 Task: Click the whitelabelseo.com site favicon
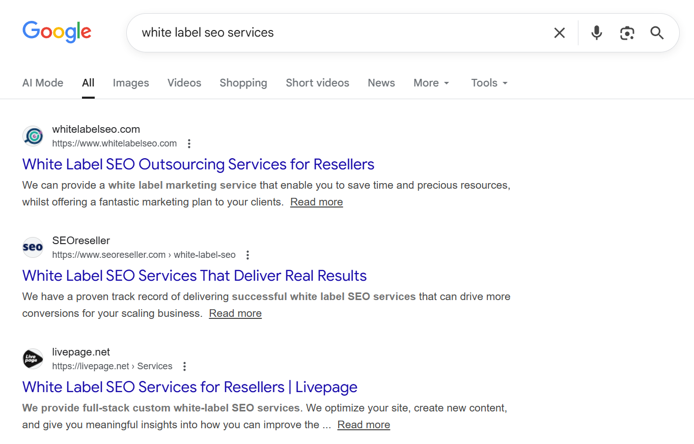tap(33, 136)
